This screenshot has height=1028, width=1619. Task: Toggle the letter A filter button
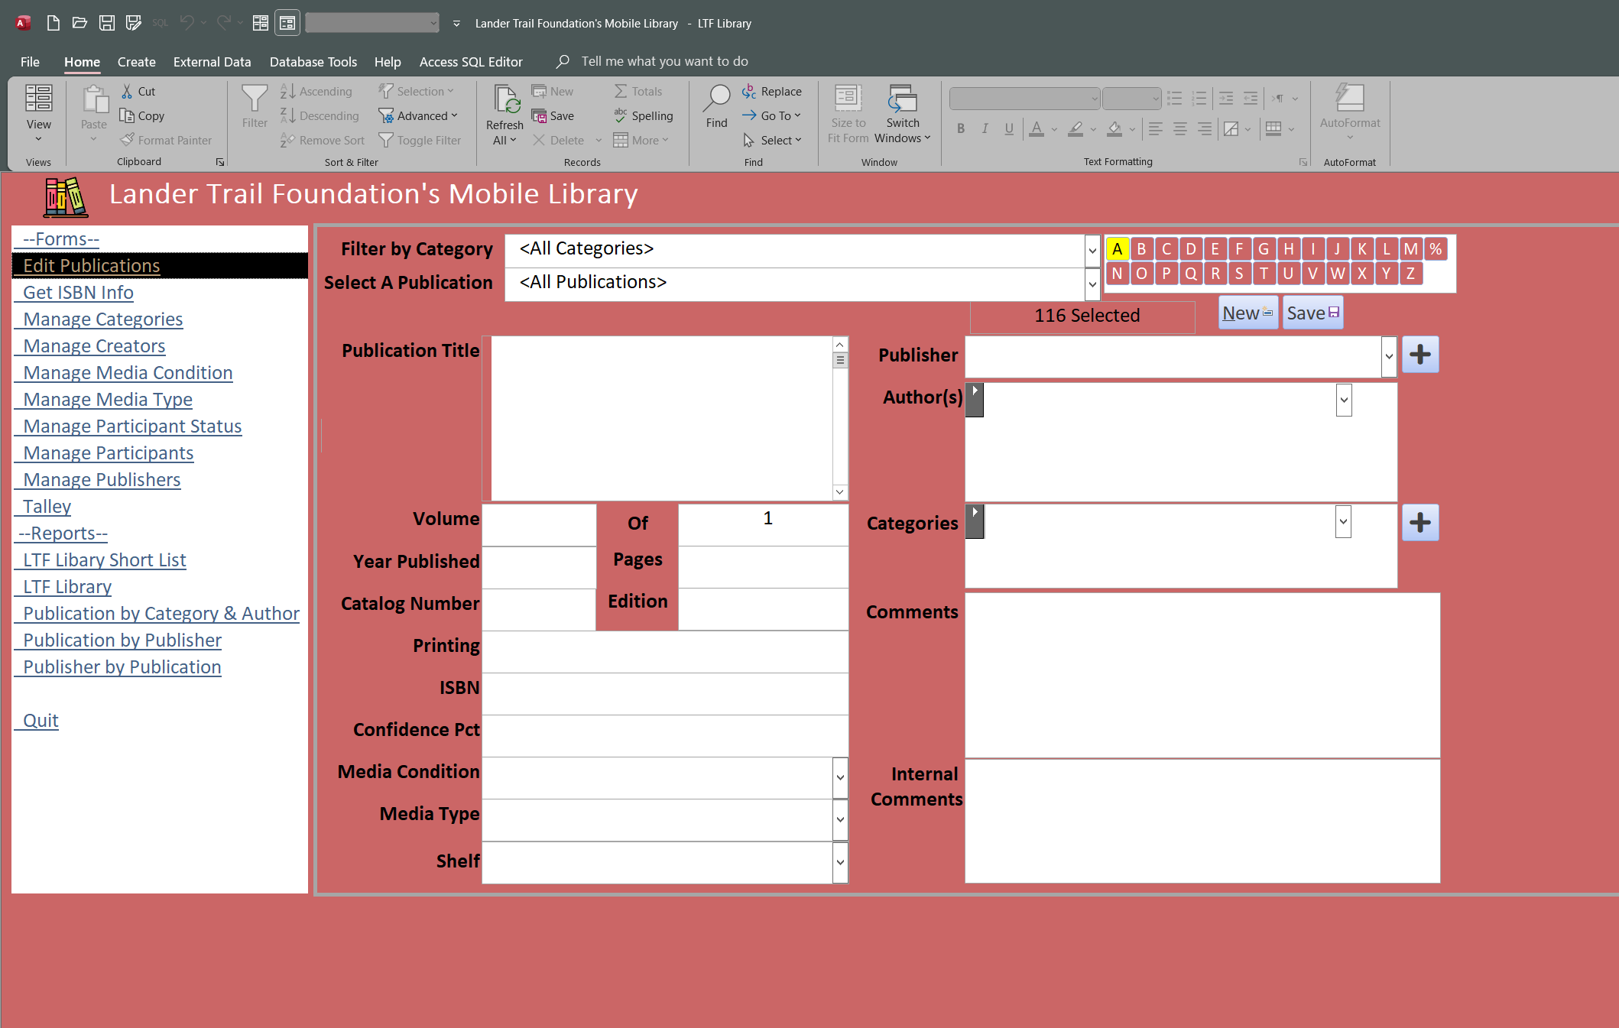[1117, 249]
